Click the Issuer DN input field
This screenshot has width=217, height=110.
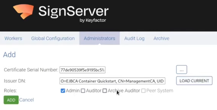pos(112,81)
